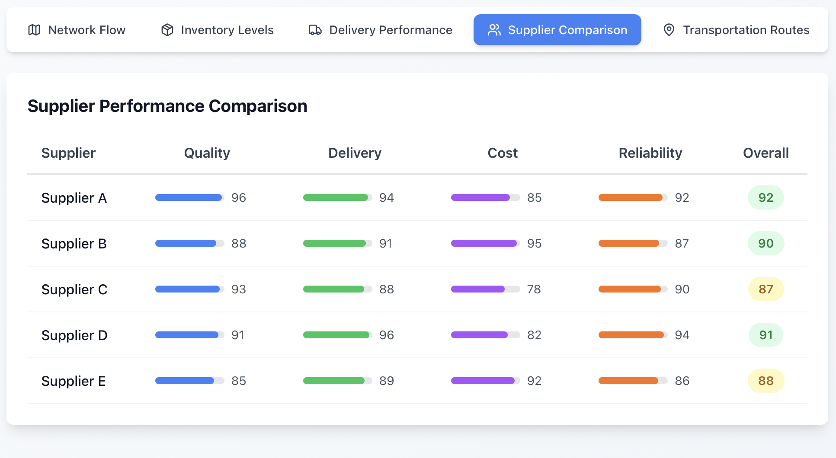This screenshot has height=458, width=836.
Task: Click the location pin icon for Transportation Routes
Action: 669,30
